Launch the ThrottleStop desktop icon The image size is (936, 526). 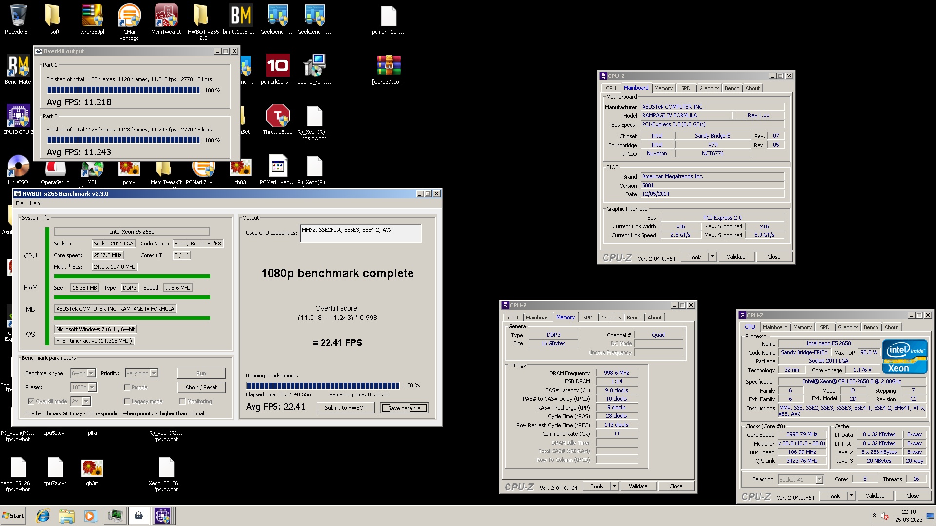click(x=277, y=120)
